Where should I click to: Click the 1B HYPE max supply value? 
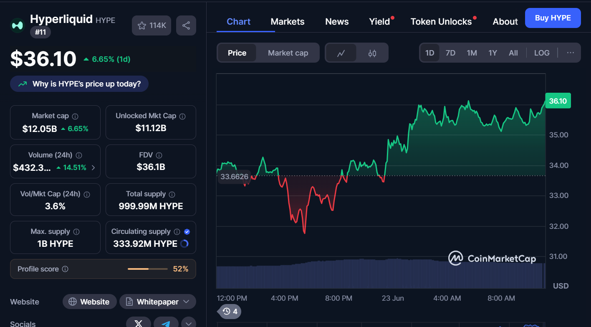coord(55,244)
